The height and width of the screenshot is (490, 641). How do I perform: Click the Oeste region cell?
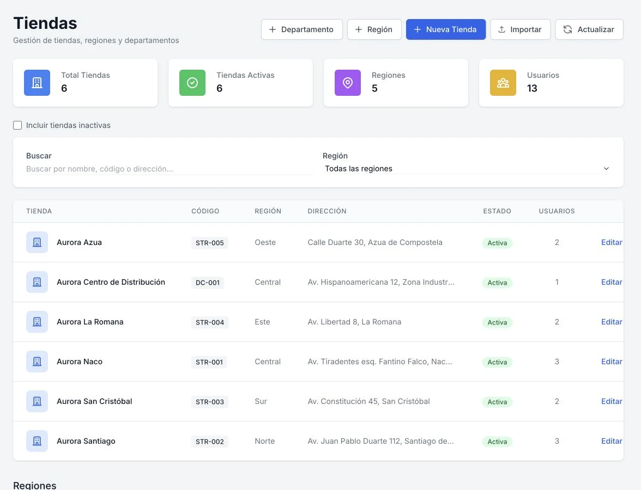[x=265, y=243]
